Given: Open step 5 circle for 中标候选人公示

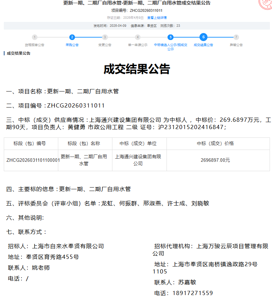Looking at the screenshot, I should click(x=170, y=37).
